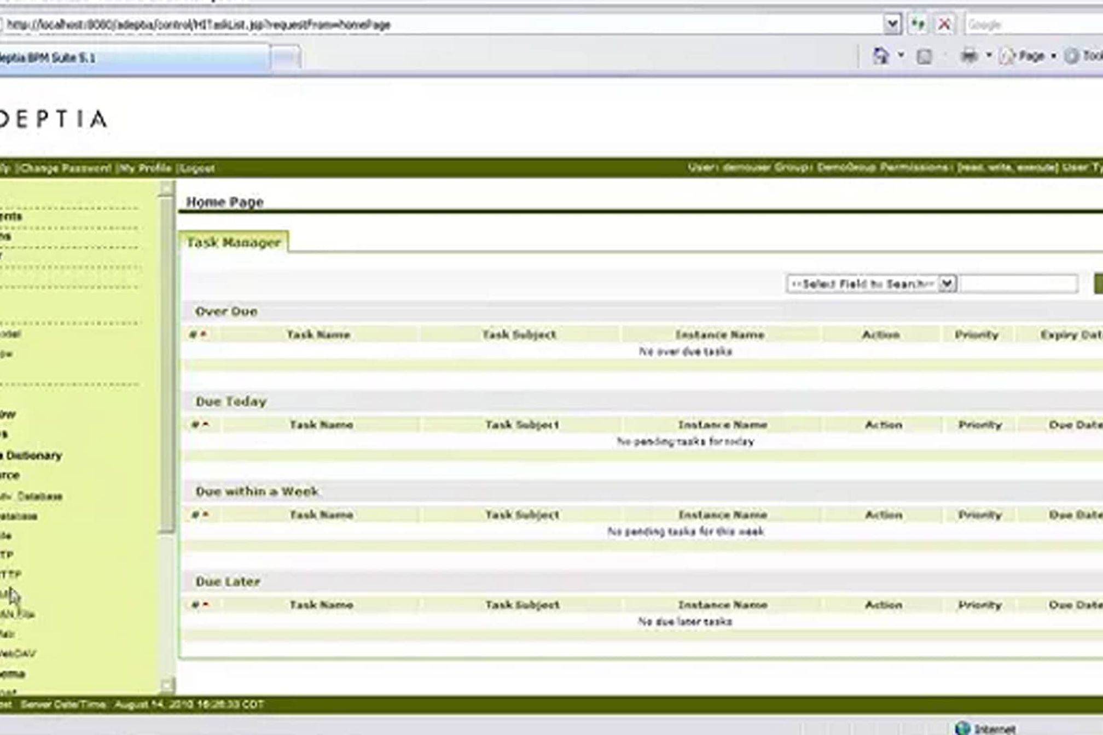Click the Internet zone globe icon
Viewport: 1103px width, 735px height.
tap(962, 728)
